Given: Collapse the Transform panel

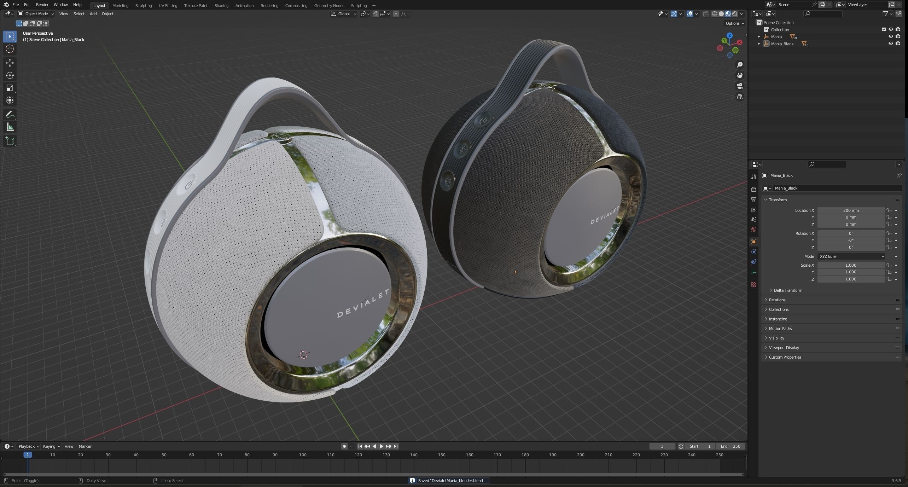Looking at the screenshot, I should point(777,200).
